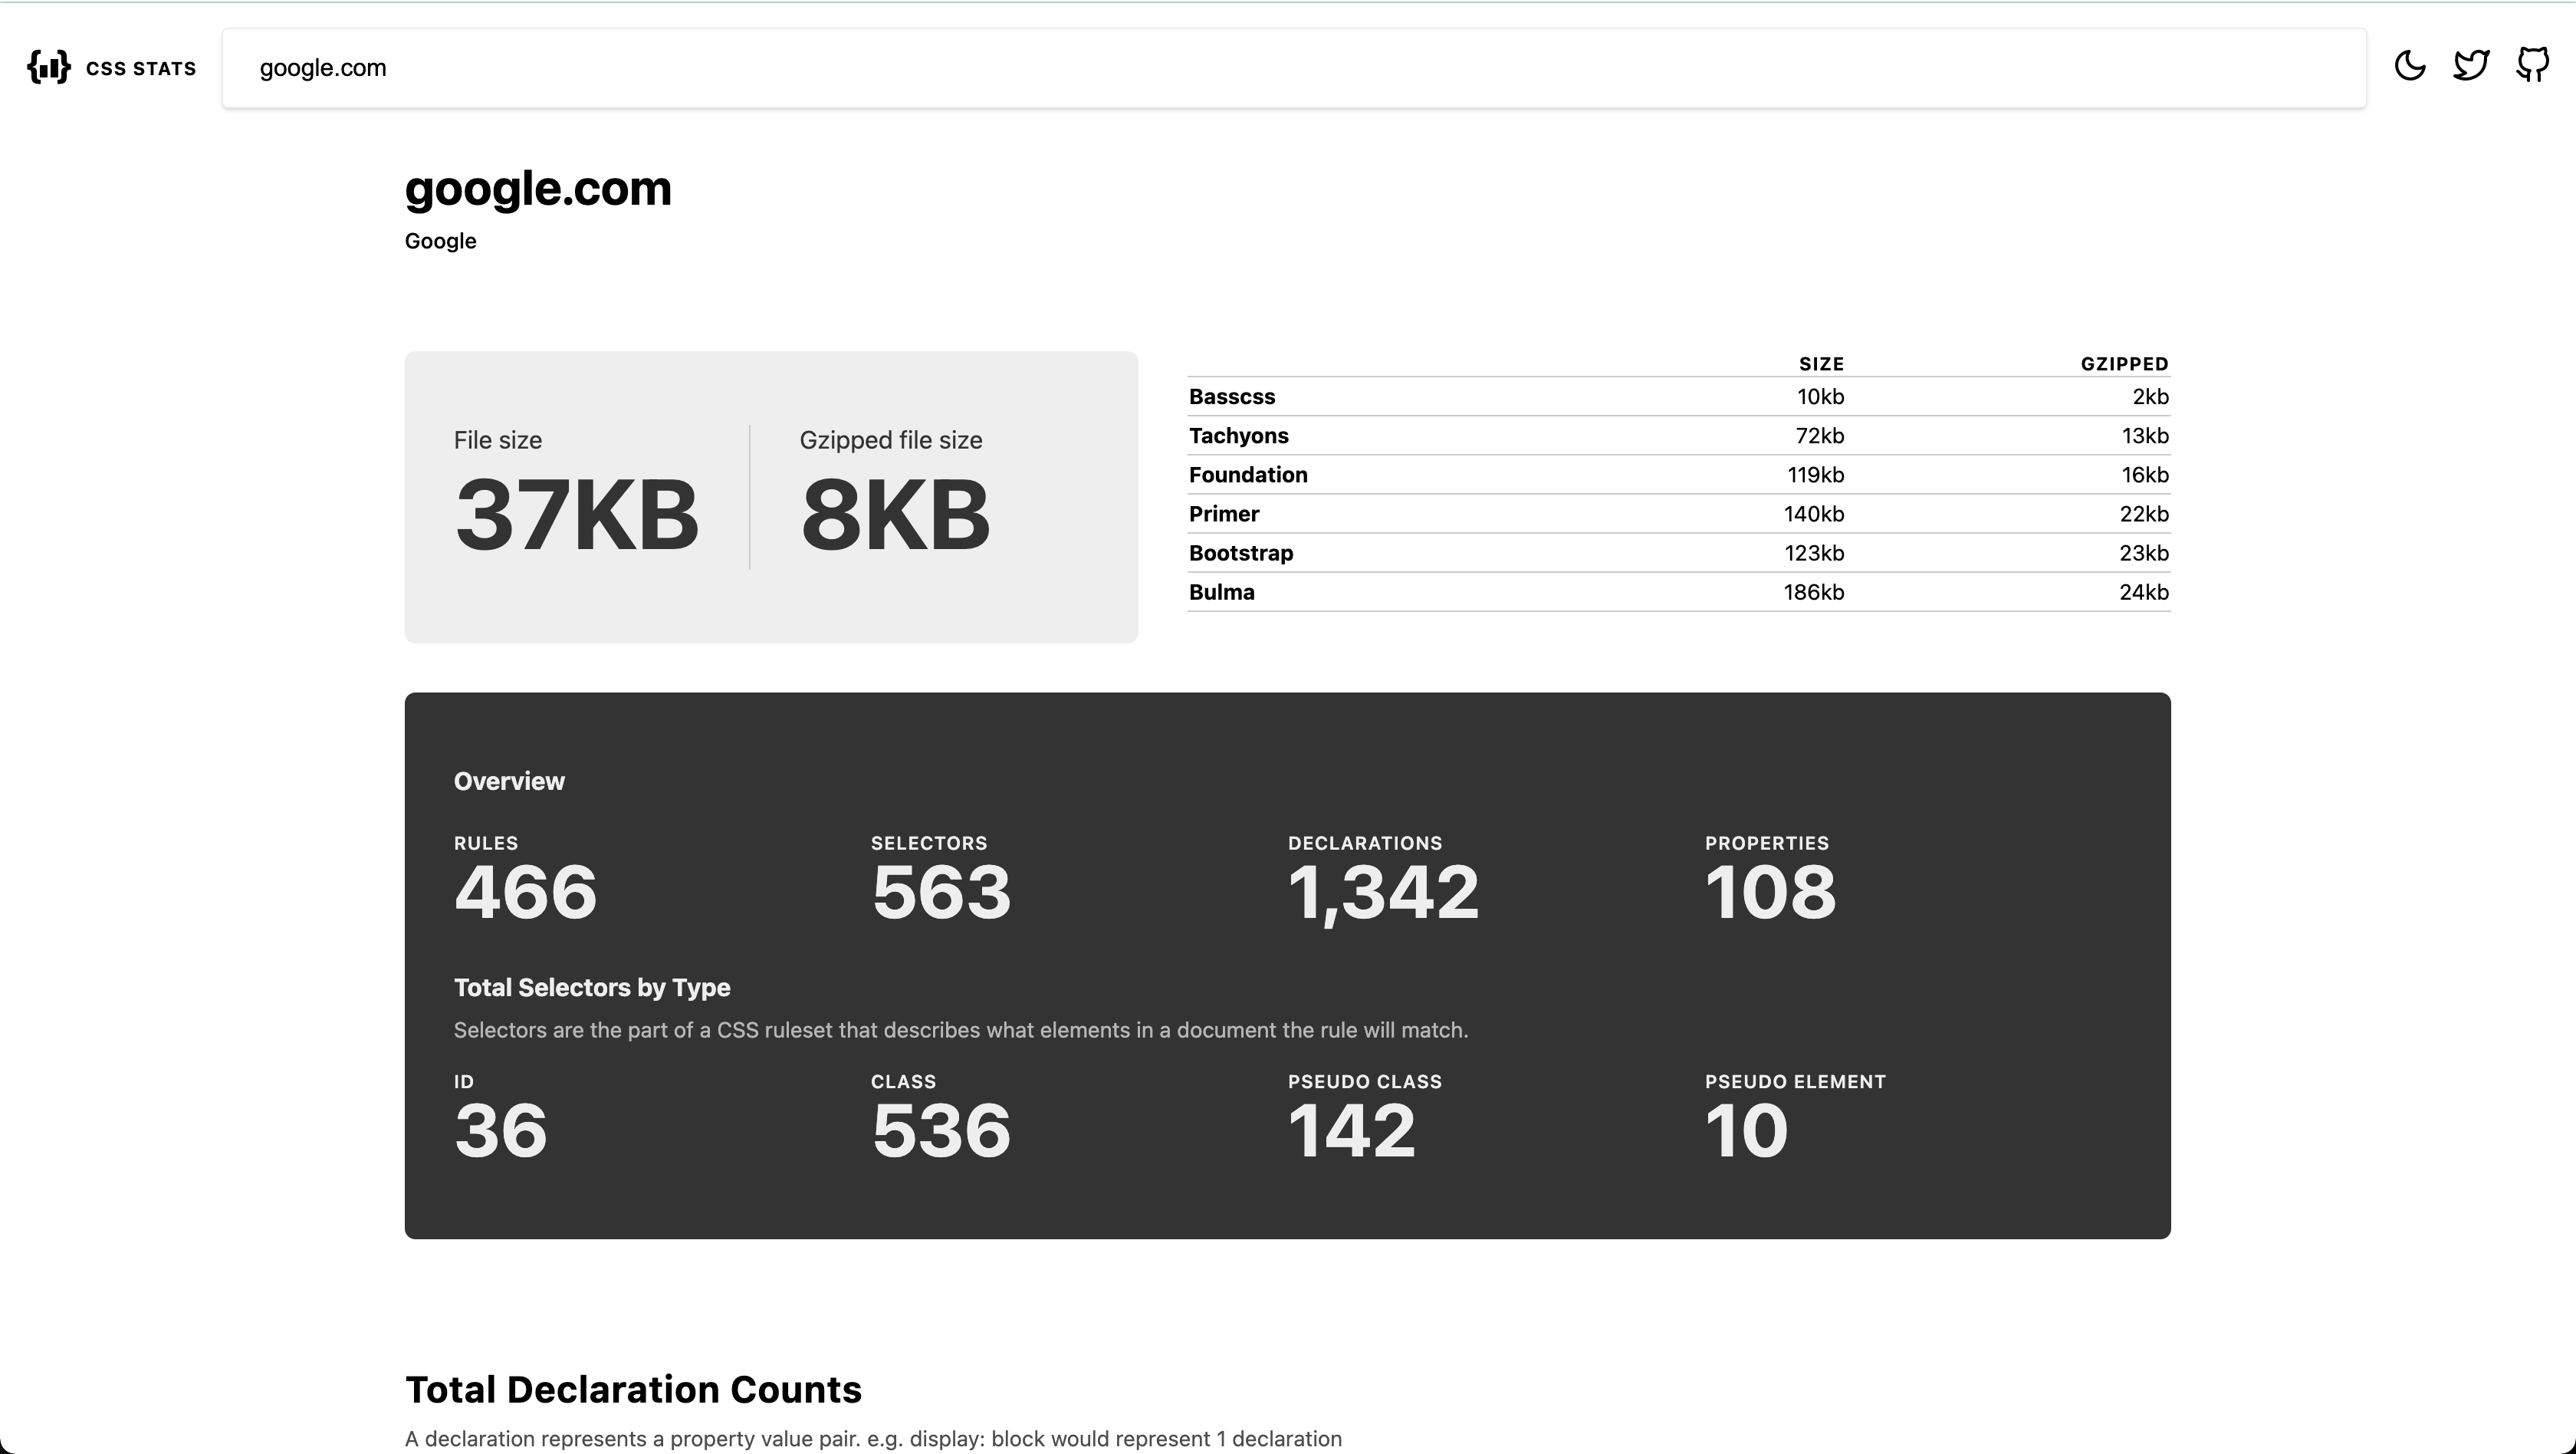The width and height of the screenshot is (2576, 1454).
Task: Select the 37KB file size value
Action: pos(577,515)
